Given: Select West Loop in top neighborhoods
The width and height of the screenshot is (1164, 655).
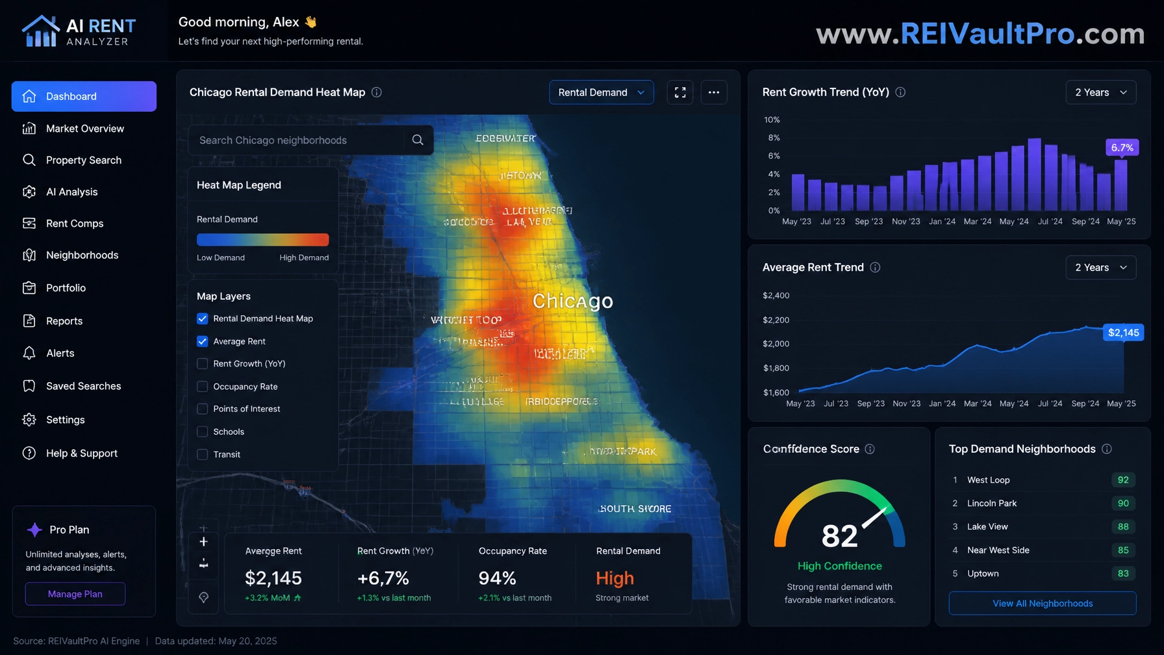Looking at the screenshot, I should [x=1043, y=480].
